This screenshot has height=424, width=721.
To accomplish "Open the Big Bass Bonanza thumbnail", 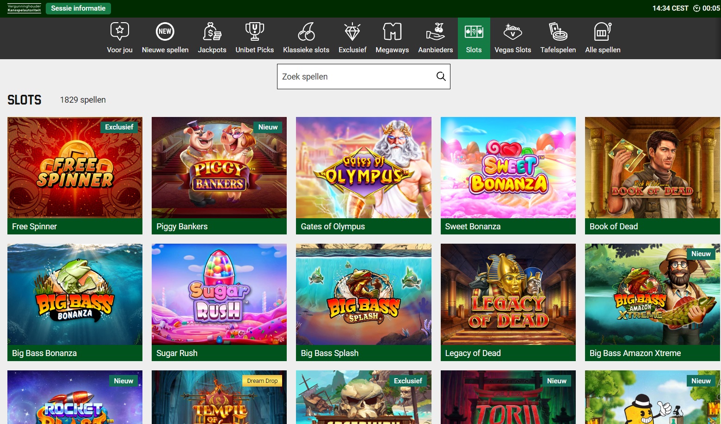I will pos(75,294).
